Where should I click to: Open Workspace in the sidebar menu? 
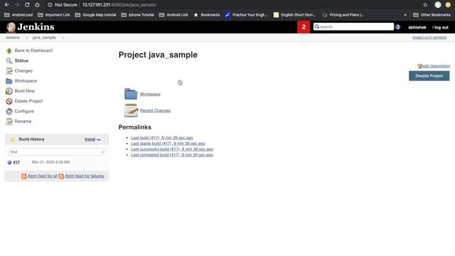pyautogui.click(x=26, y=81)
